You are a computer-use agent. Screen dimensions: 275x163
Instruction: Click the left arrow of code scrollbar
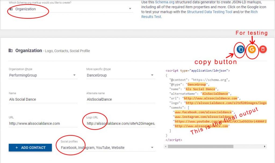(x=166, y=147)
